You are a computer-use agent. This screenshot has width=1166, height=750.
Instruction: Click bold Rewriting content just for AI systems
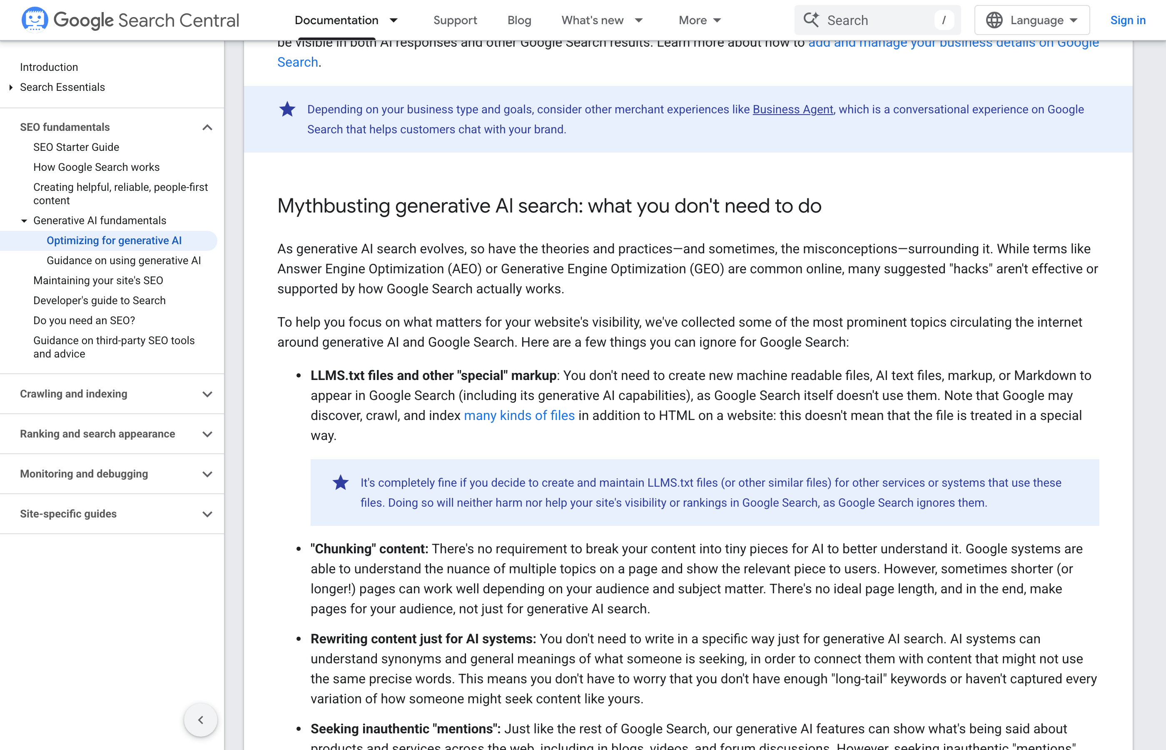click(424, 639)
